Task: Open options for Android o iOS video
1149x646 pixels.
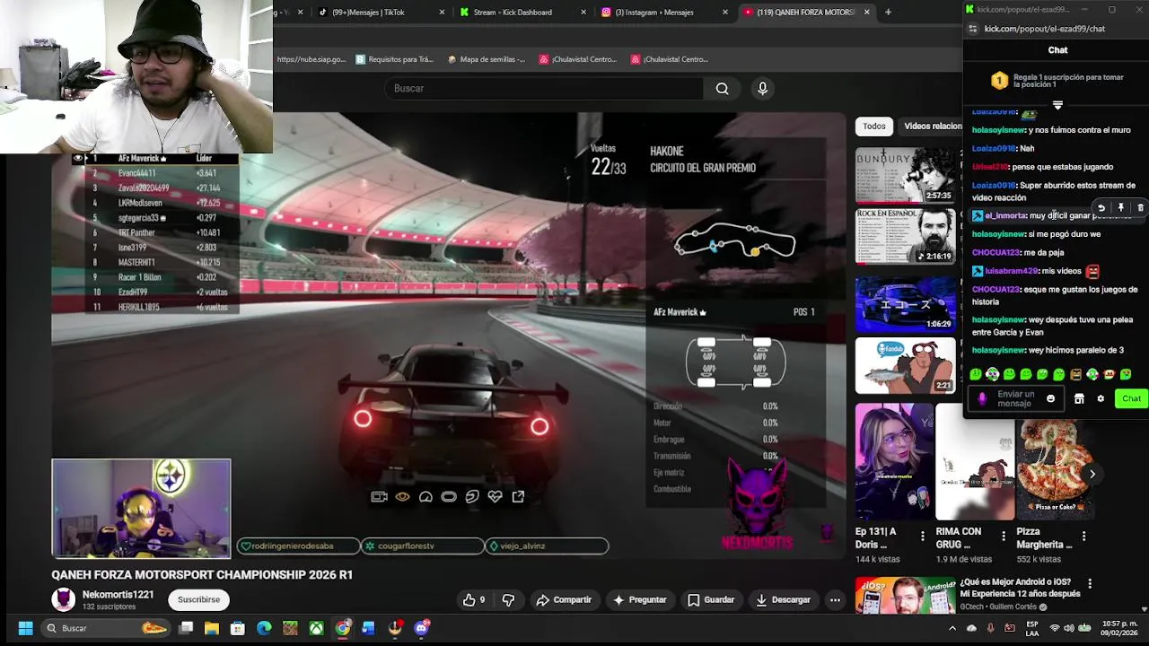Action: (1090, 584)
